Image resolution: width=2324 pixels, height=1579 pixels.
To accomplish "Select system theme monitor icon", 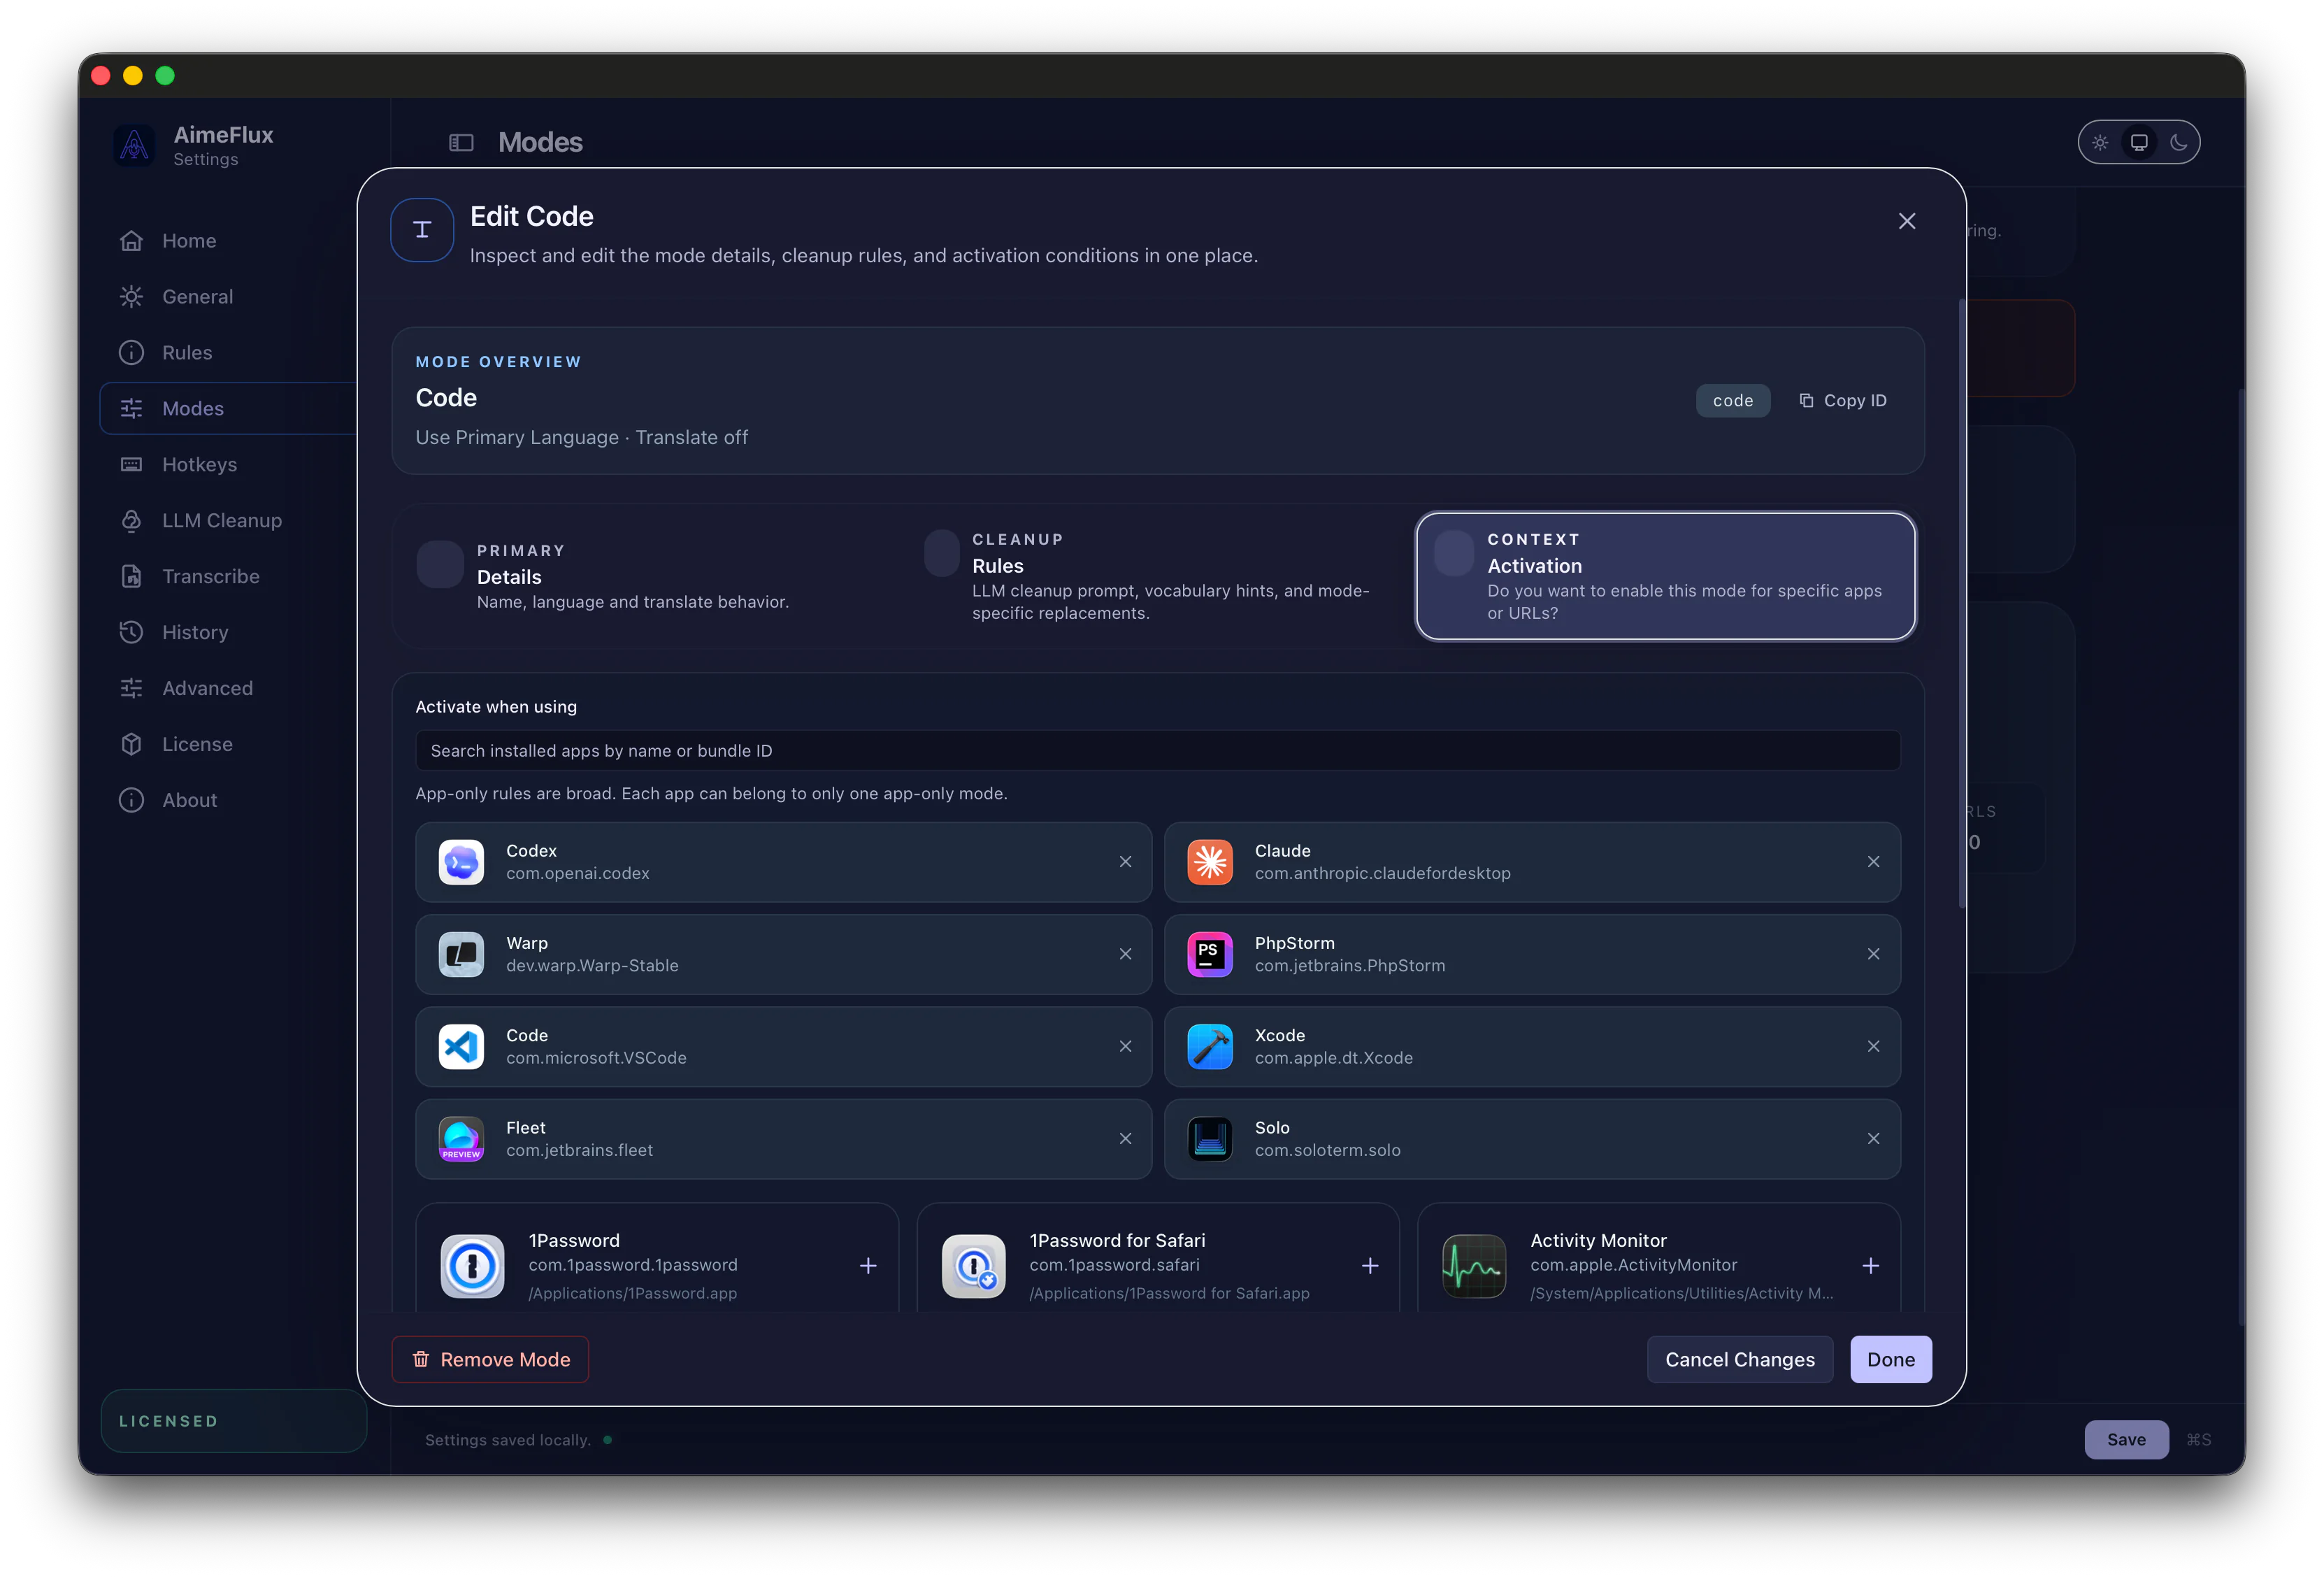I will [2139, 142].
